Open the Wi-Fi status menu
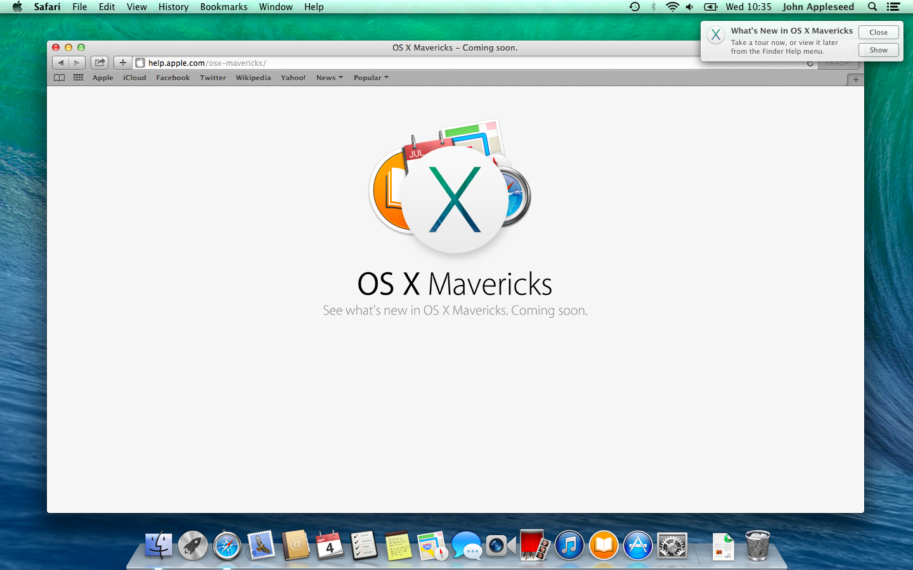This screenshot has height=570, width=913. [672, 7]
